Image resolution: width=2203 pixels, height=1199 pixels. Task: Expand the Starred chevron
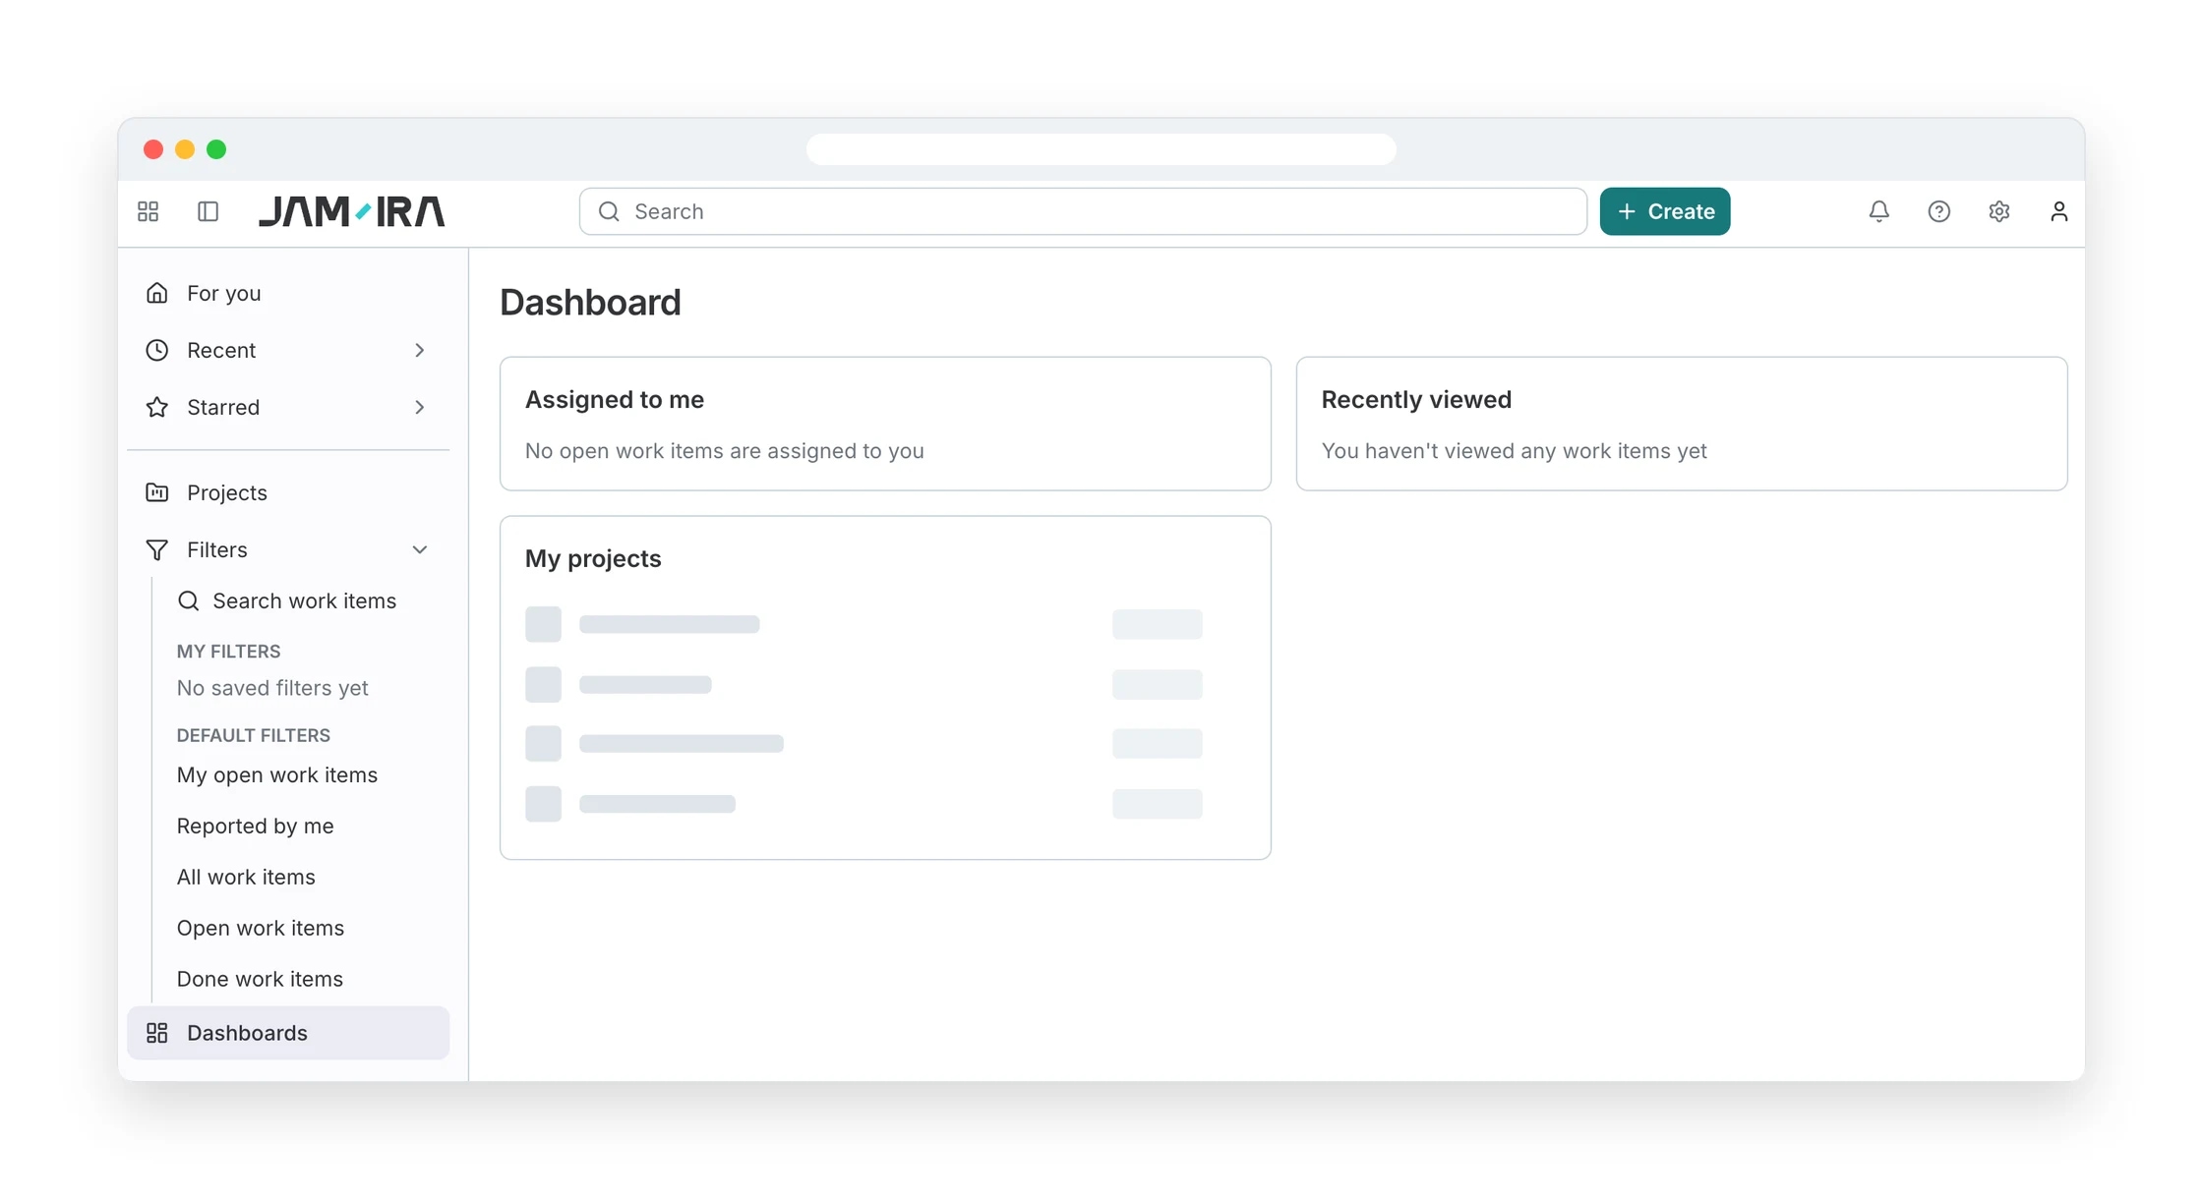pyautogui.click(x=420, y=407)
